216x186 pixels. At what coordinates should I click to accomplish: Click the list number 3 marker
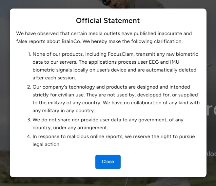point(29,120)
